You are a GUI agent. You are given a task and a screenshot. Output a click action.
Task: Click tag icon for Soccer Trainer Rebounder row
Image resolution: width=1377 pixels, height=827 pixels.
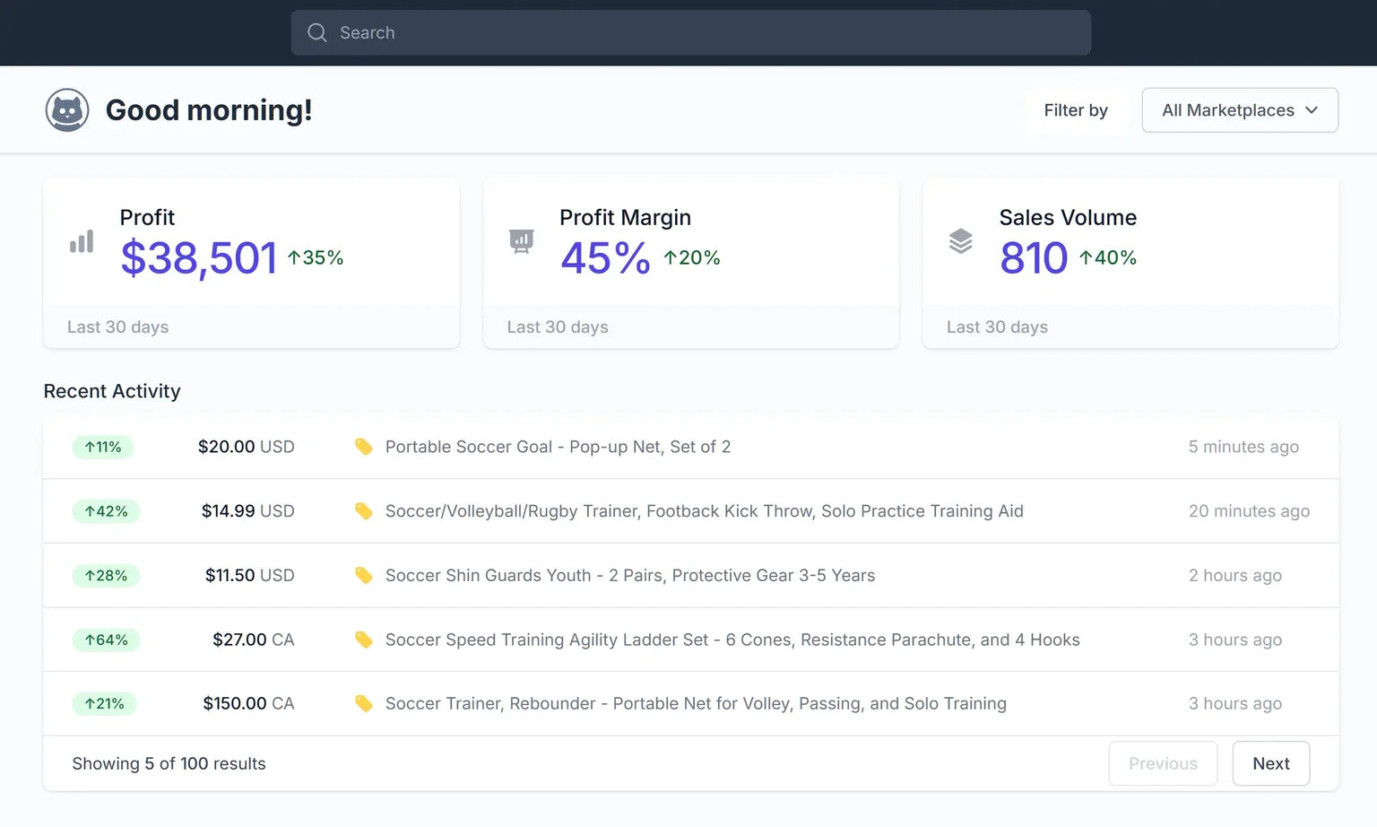363,704
